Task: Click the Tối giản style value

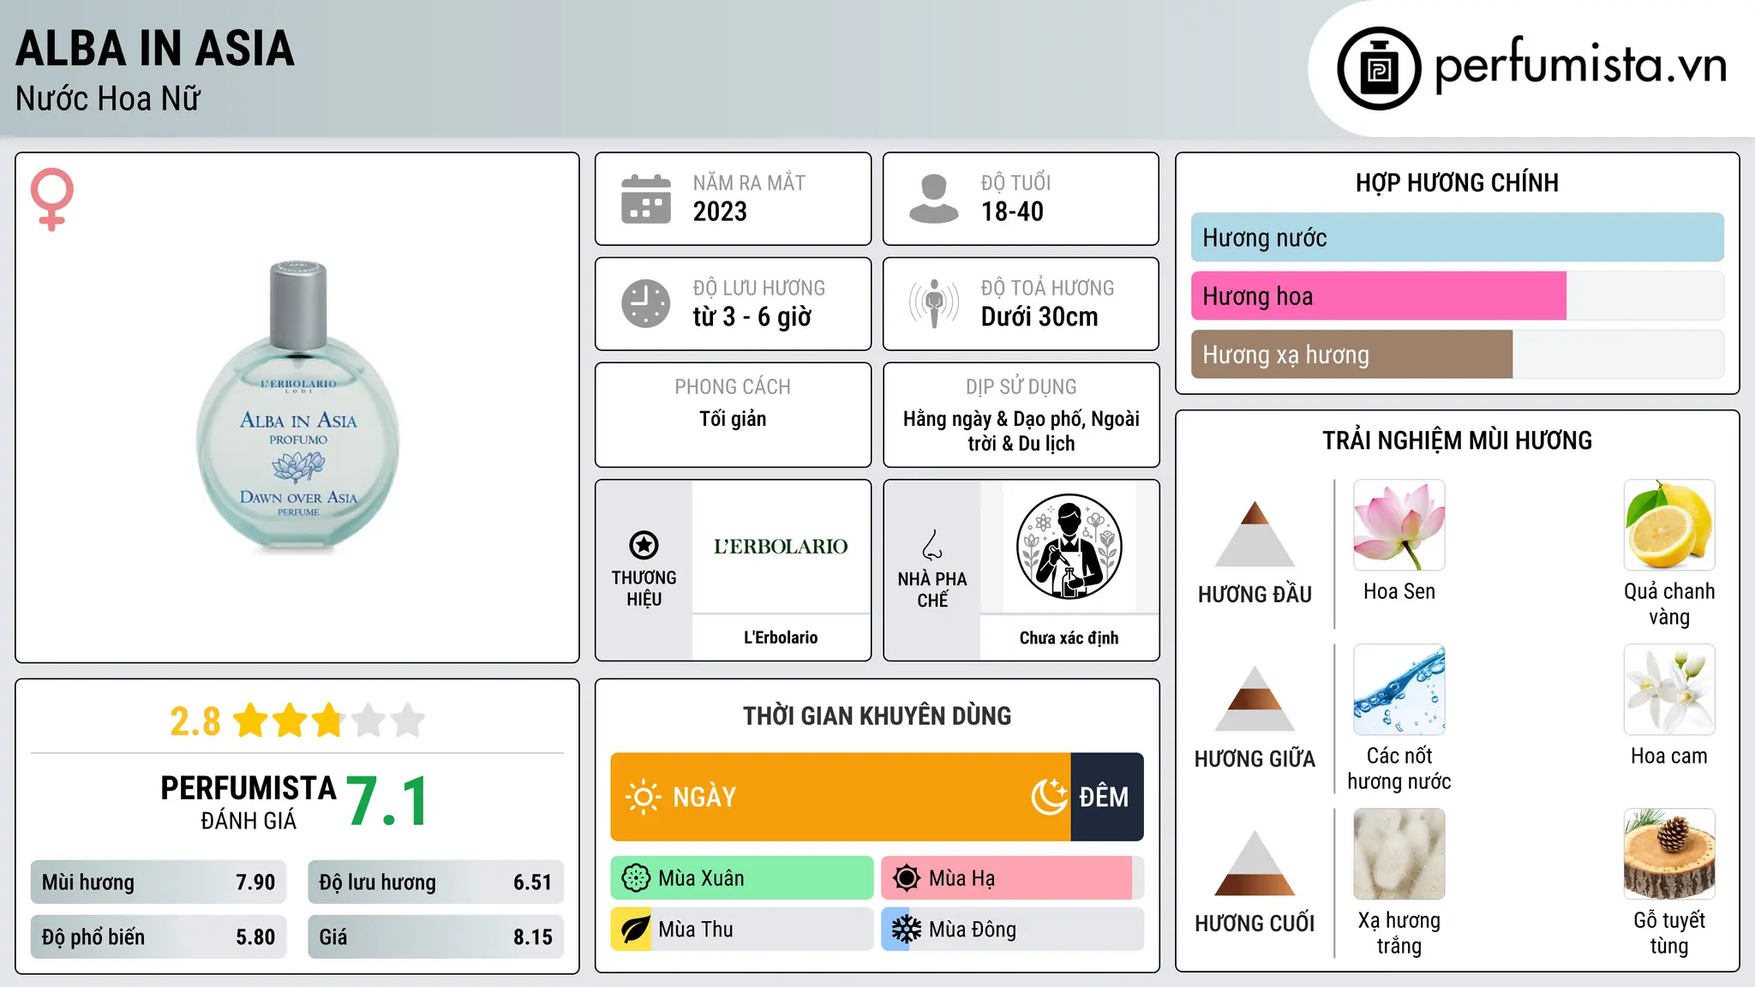Action: pyautogui.click(x=733, y=419)
